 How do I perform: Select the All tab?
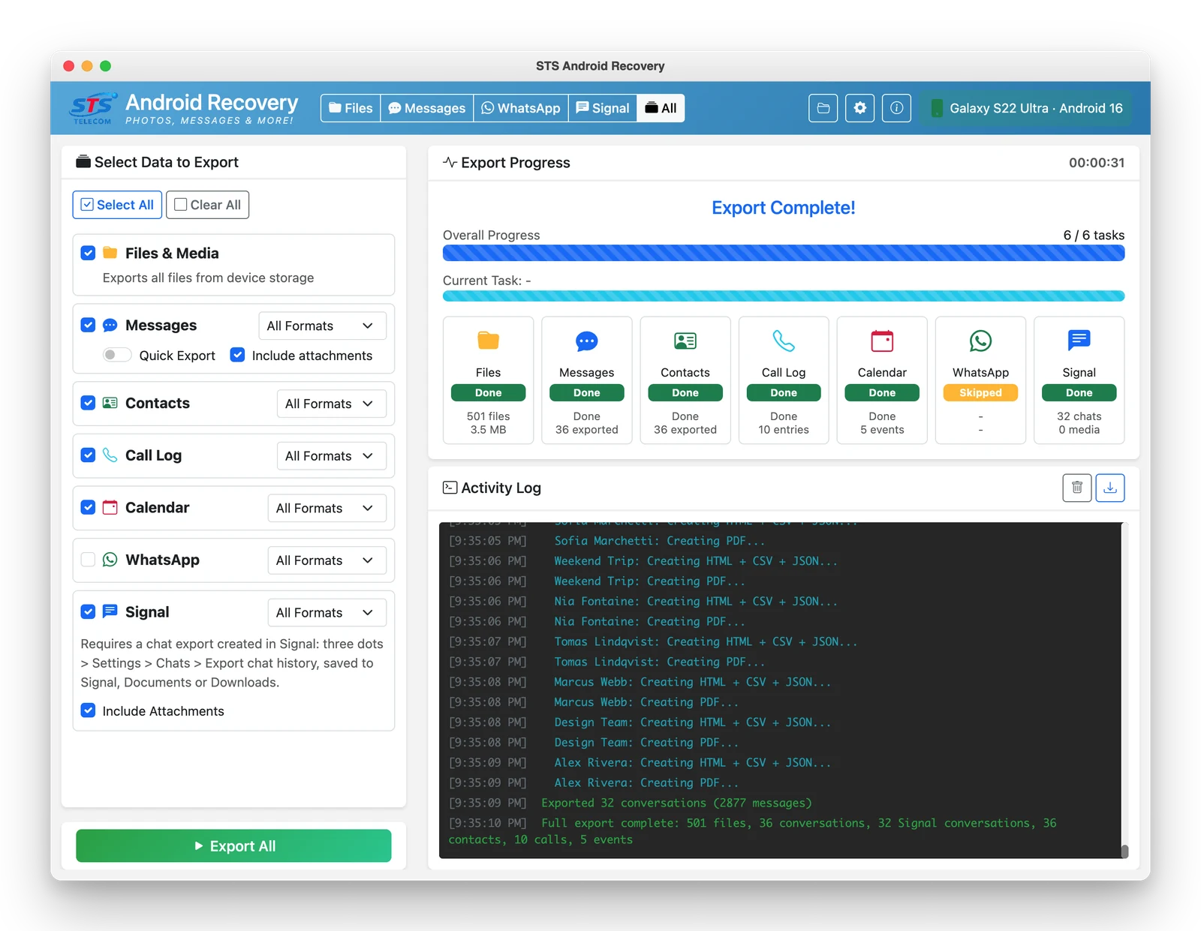(x=661, y=108)
